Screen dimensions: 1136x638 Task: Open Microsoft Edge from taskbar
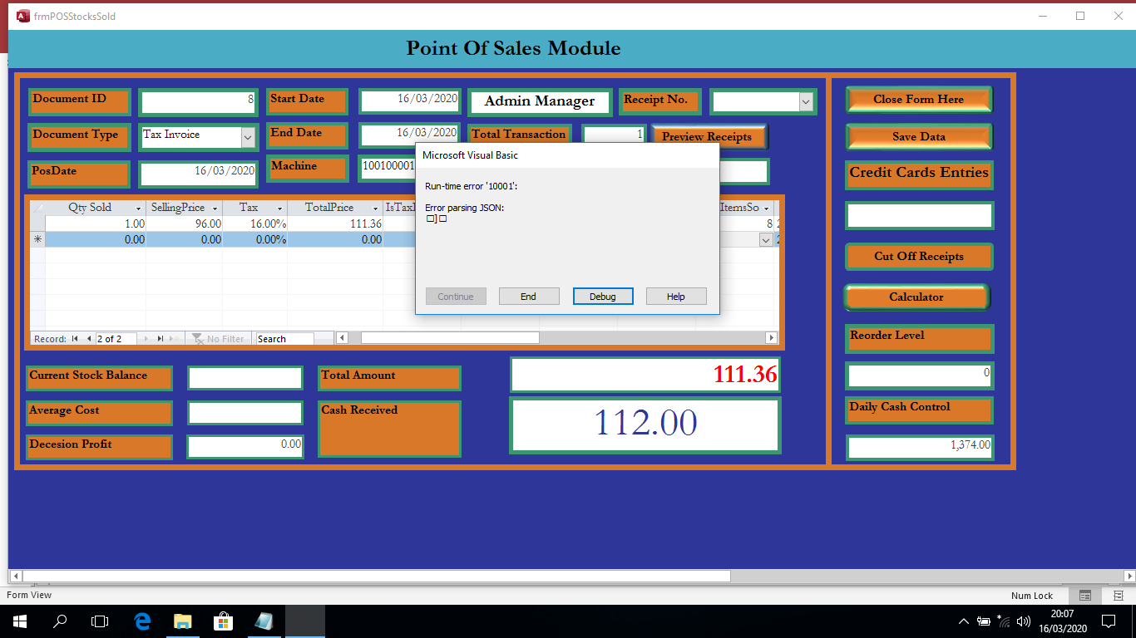coord(142,621)
